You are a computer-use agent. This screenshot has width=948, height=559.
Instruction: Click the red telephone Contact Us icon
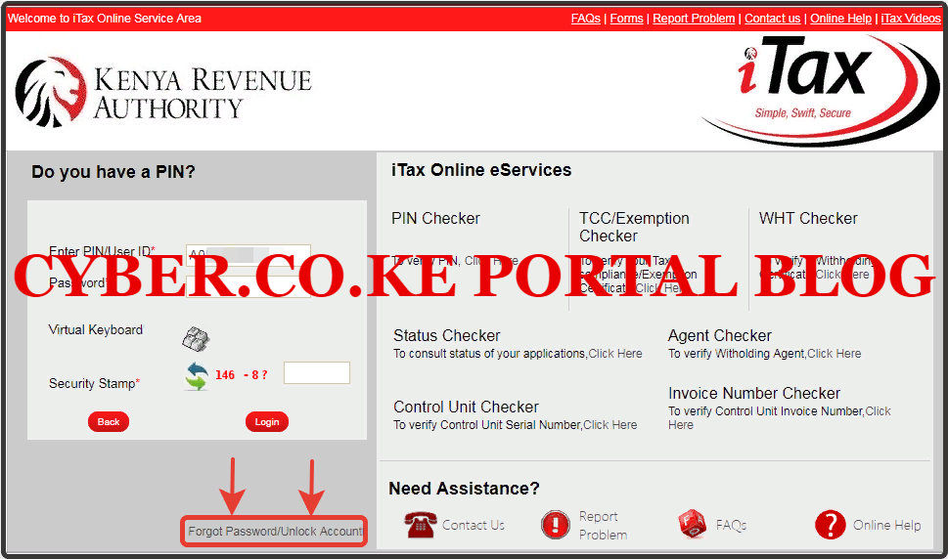click(x=420, y=524)
